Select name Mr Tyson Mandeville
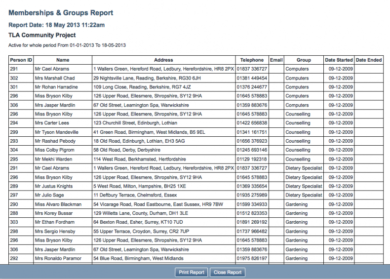 coord(56,132)
